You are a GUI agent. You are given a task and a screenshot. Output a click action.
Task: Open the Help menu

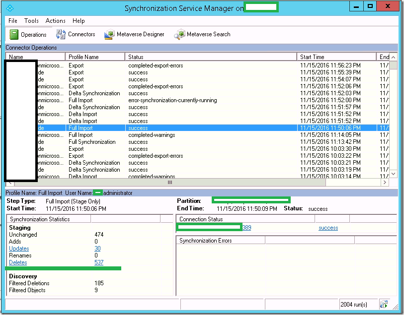tap(79, 21)
